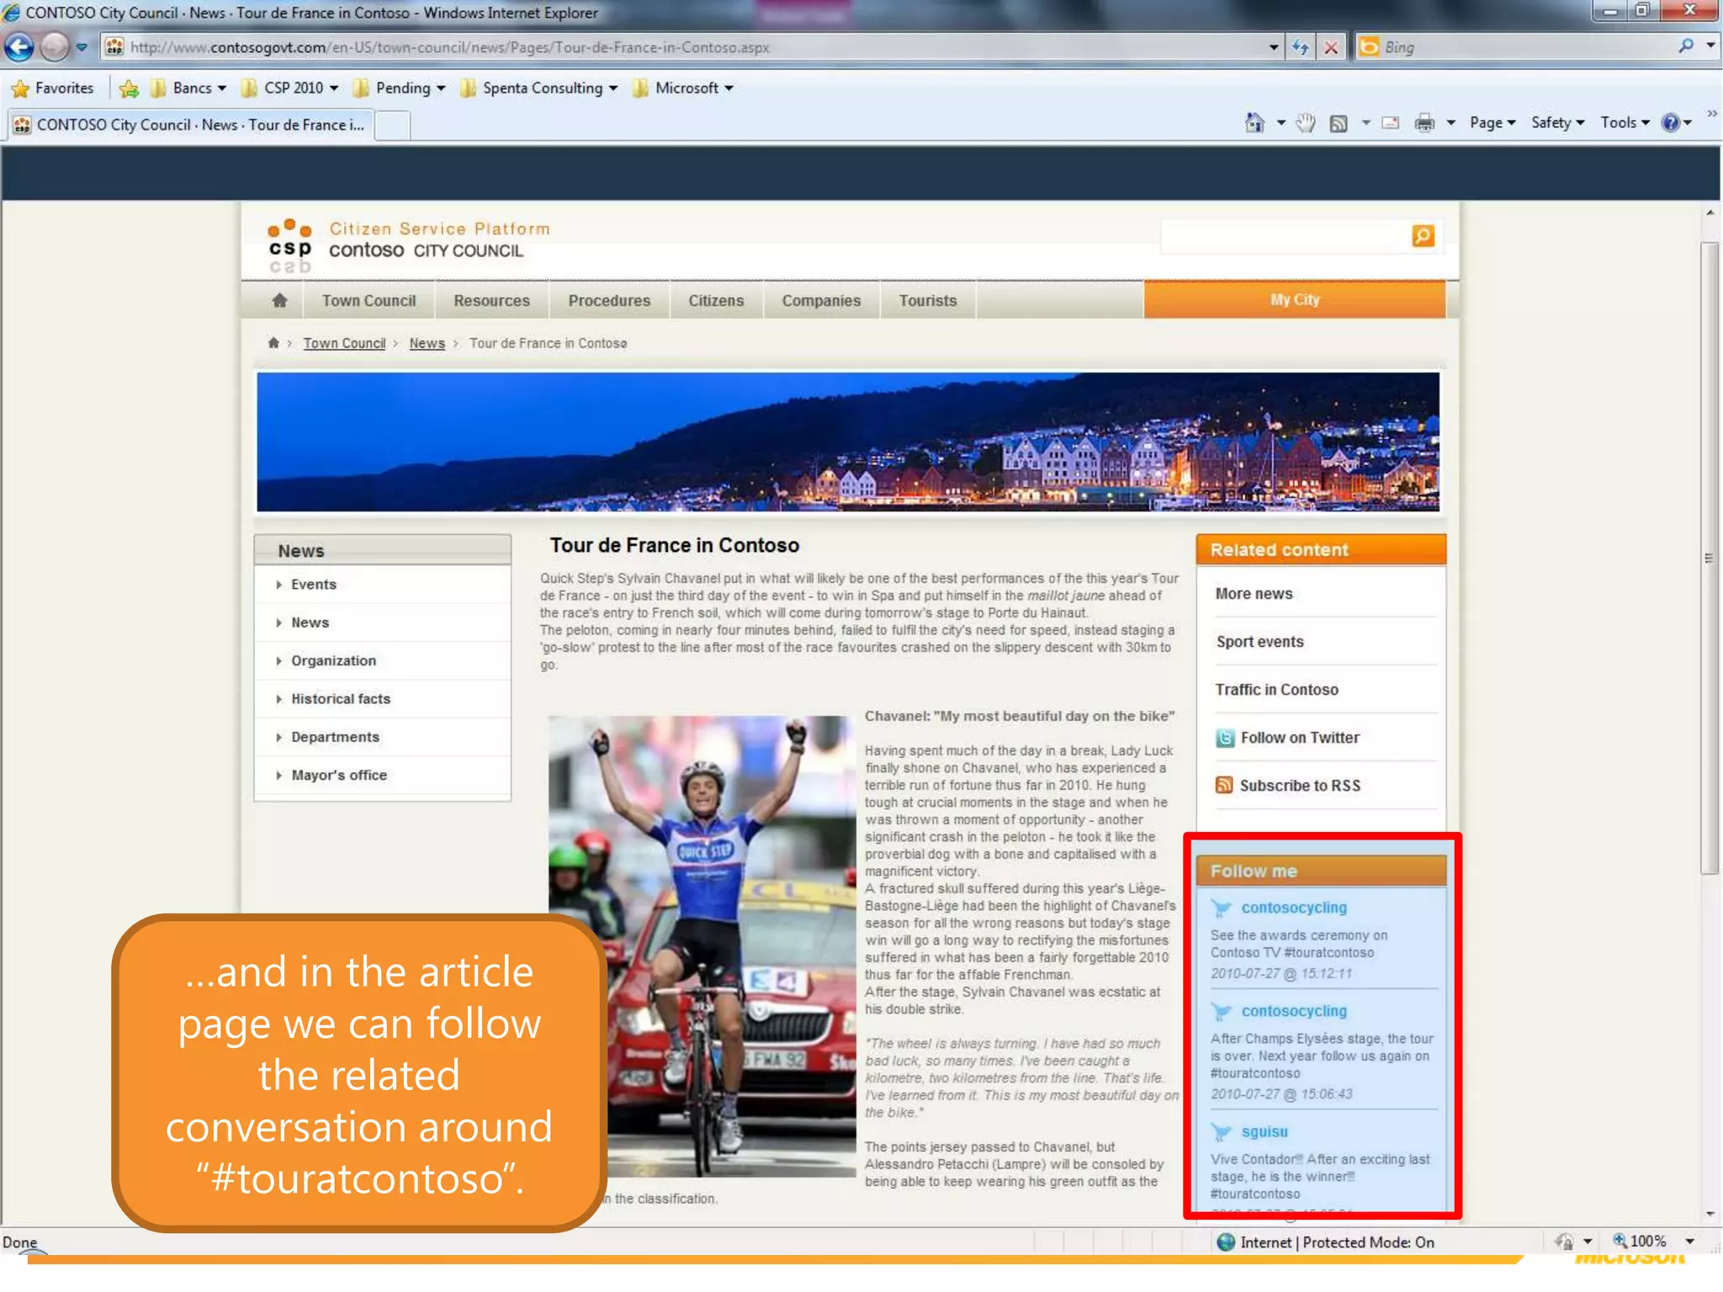Click the csp Citizen Service Platform logo

(290, 246)
